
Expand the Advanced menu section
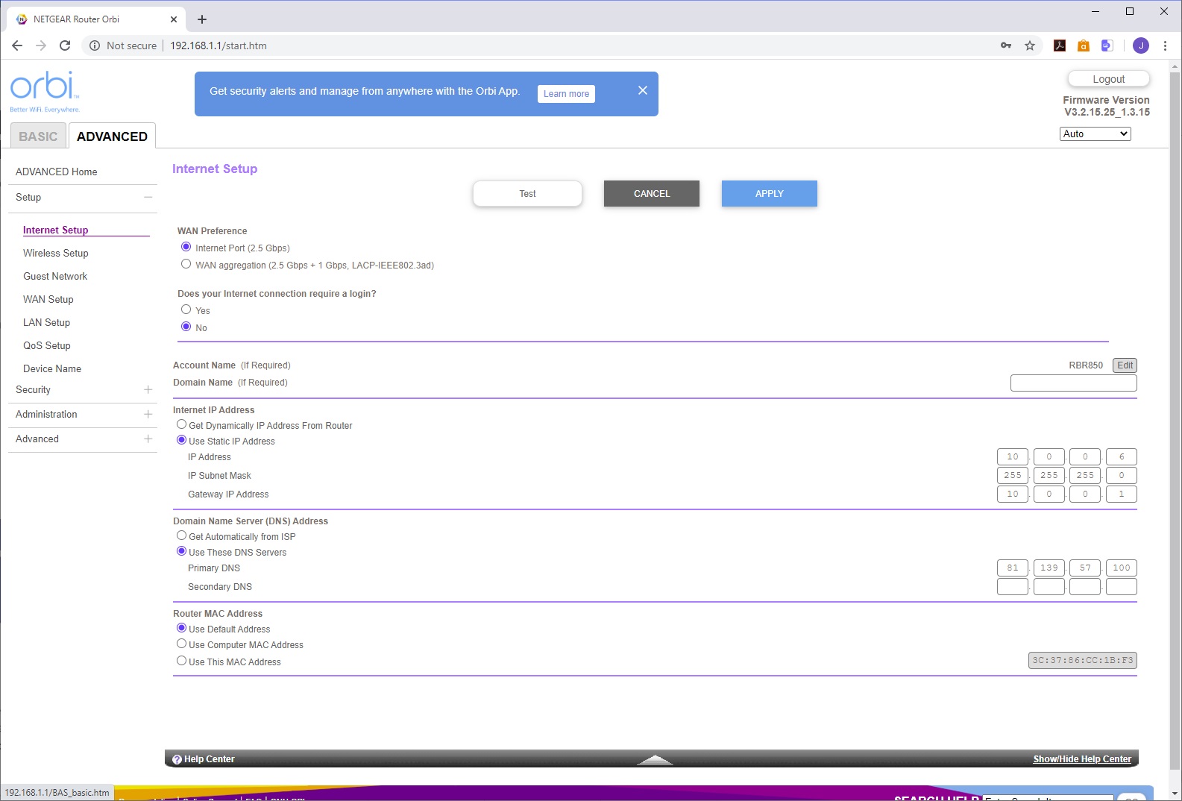148,439
